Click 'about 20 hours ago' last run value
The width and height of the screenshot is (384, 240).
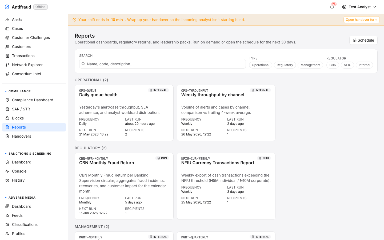(x=140, y=124)
